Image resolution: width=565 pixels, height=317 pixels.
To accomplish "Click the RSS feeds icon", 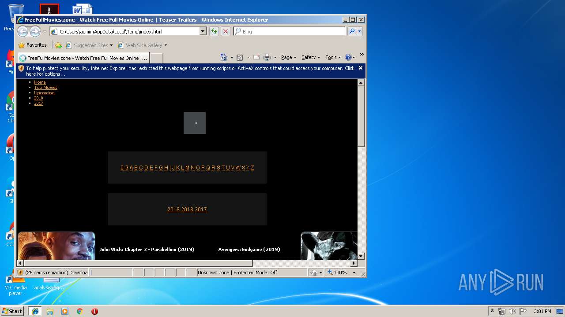I will 240,57.
